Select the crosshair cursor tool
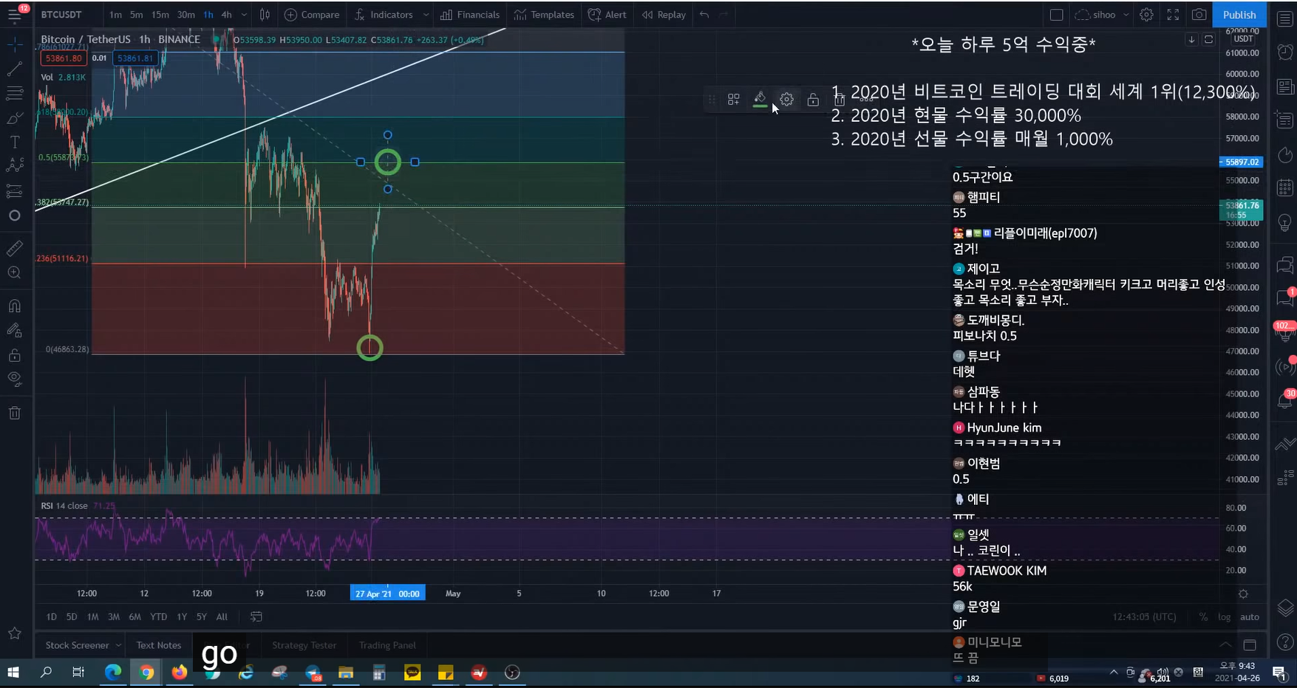This screenshot has width=1297, height=688. [x=14, y=45]
